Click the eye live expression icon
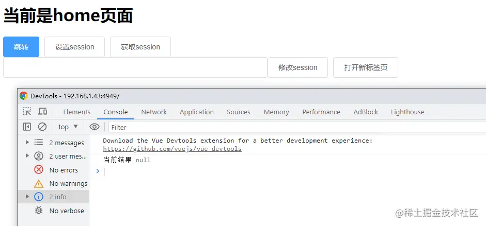Viewport: 486px width, 226px height. [94, 127]
